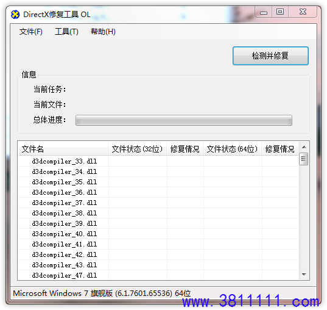This screenshot has width=327, height=310.
Task: Open the 帮助(H) menu
Action: [x=103, y=32]
